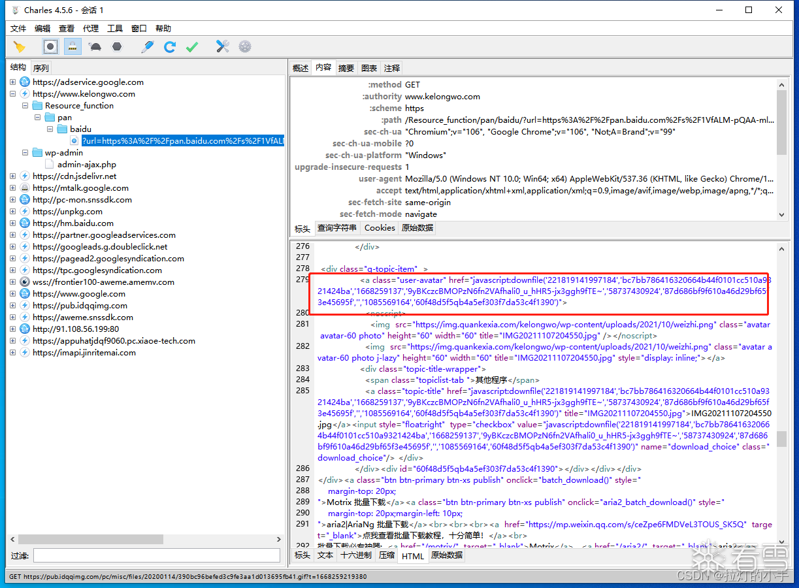Screen dimensions: 799x588
Task: Collapse the Resource_function folder node
Action: click(25, 106)
